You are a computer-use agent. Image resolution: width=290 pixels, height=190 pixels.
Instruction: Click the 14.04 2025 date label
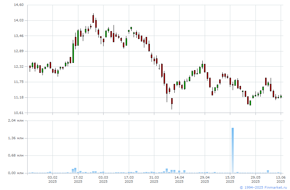[179, 179]
